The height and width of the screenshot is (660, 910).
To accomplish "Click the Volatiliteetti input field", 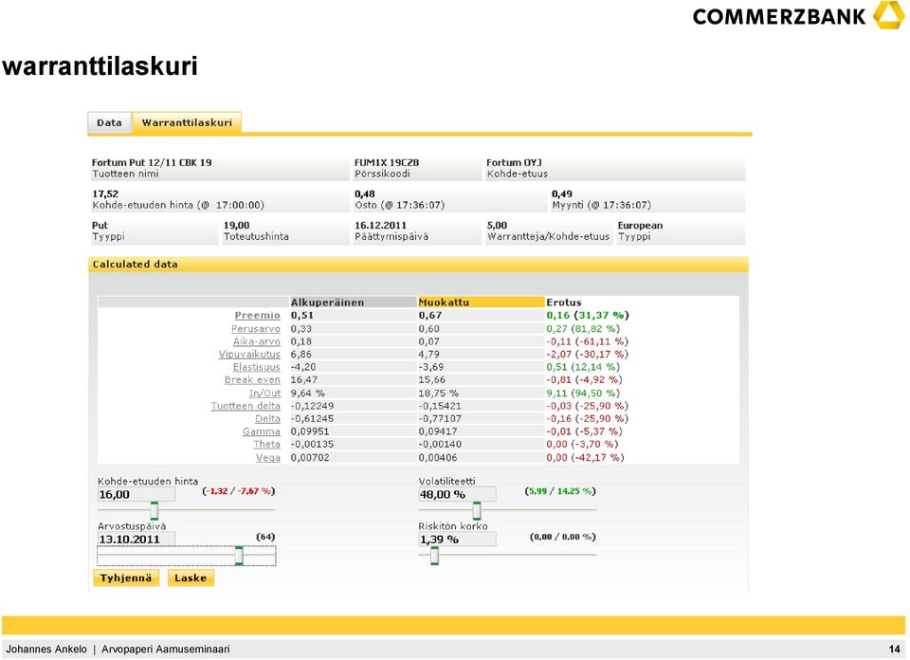I will click(x=457, y=495).
